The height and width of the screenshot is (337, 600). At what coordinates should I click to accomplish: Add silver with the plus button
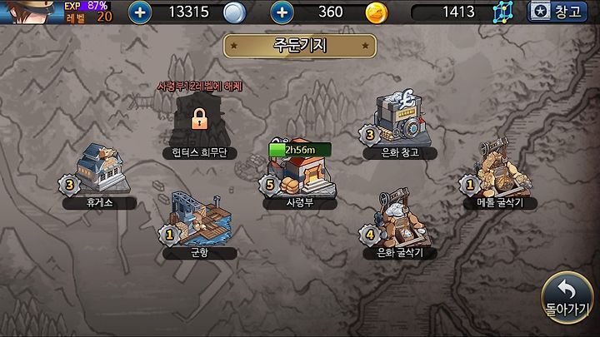point(140,12)
